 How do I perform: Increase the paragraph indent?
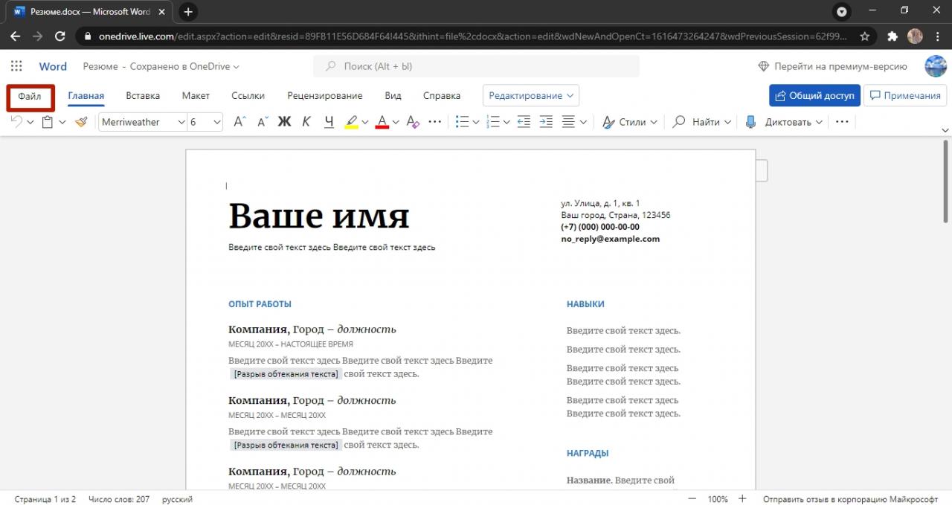coord(546,122)
